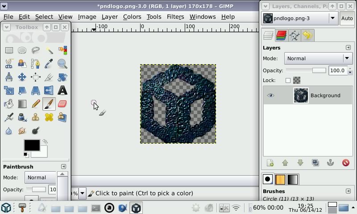Open the Brushes panel configuration menu arrow
Image resolution: width=357 pixels, height=214 pixels.
pyautogui.click(x=348, y=191)
